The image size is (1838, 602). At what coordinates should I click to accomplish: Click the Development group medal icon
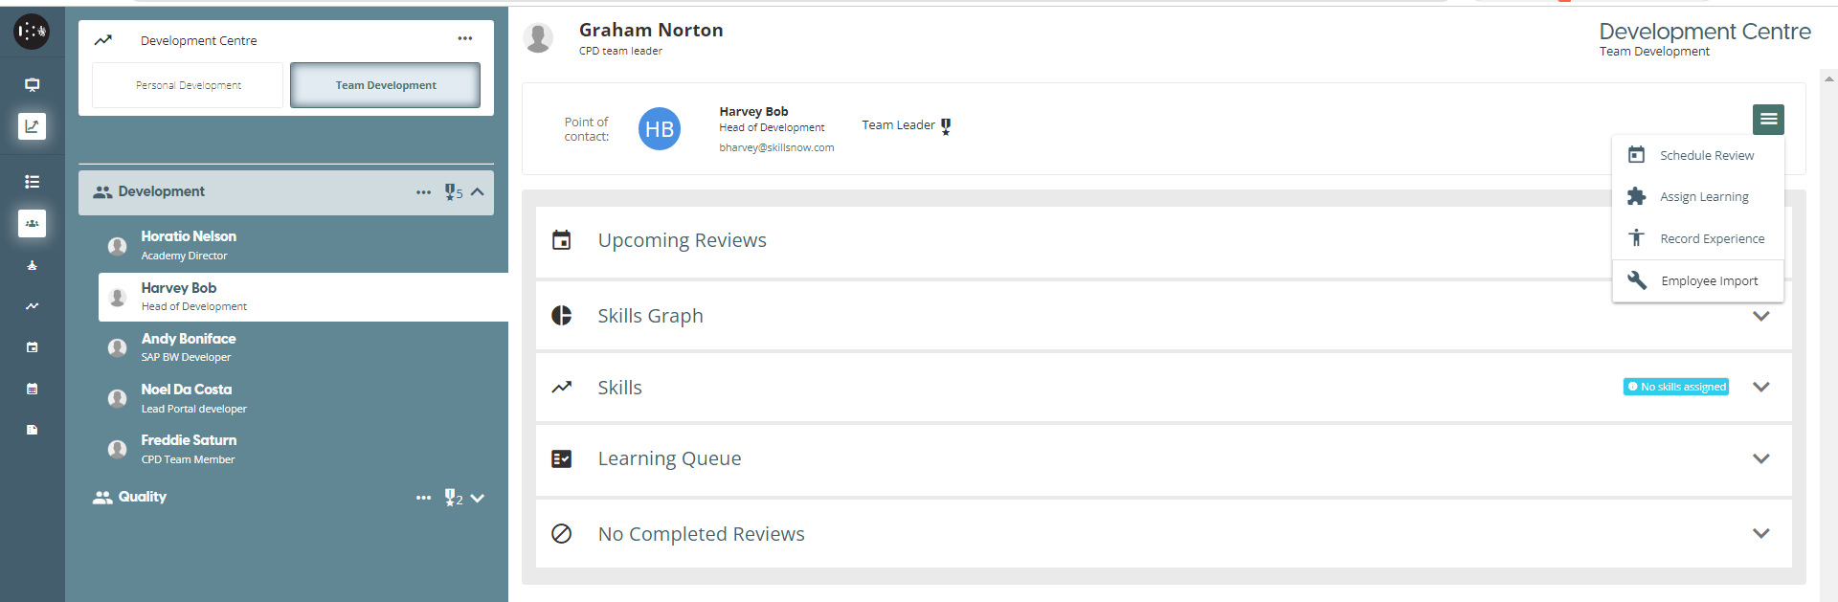tap(451, 191)
